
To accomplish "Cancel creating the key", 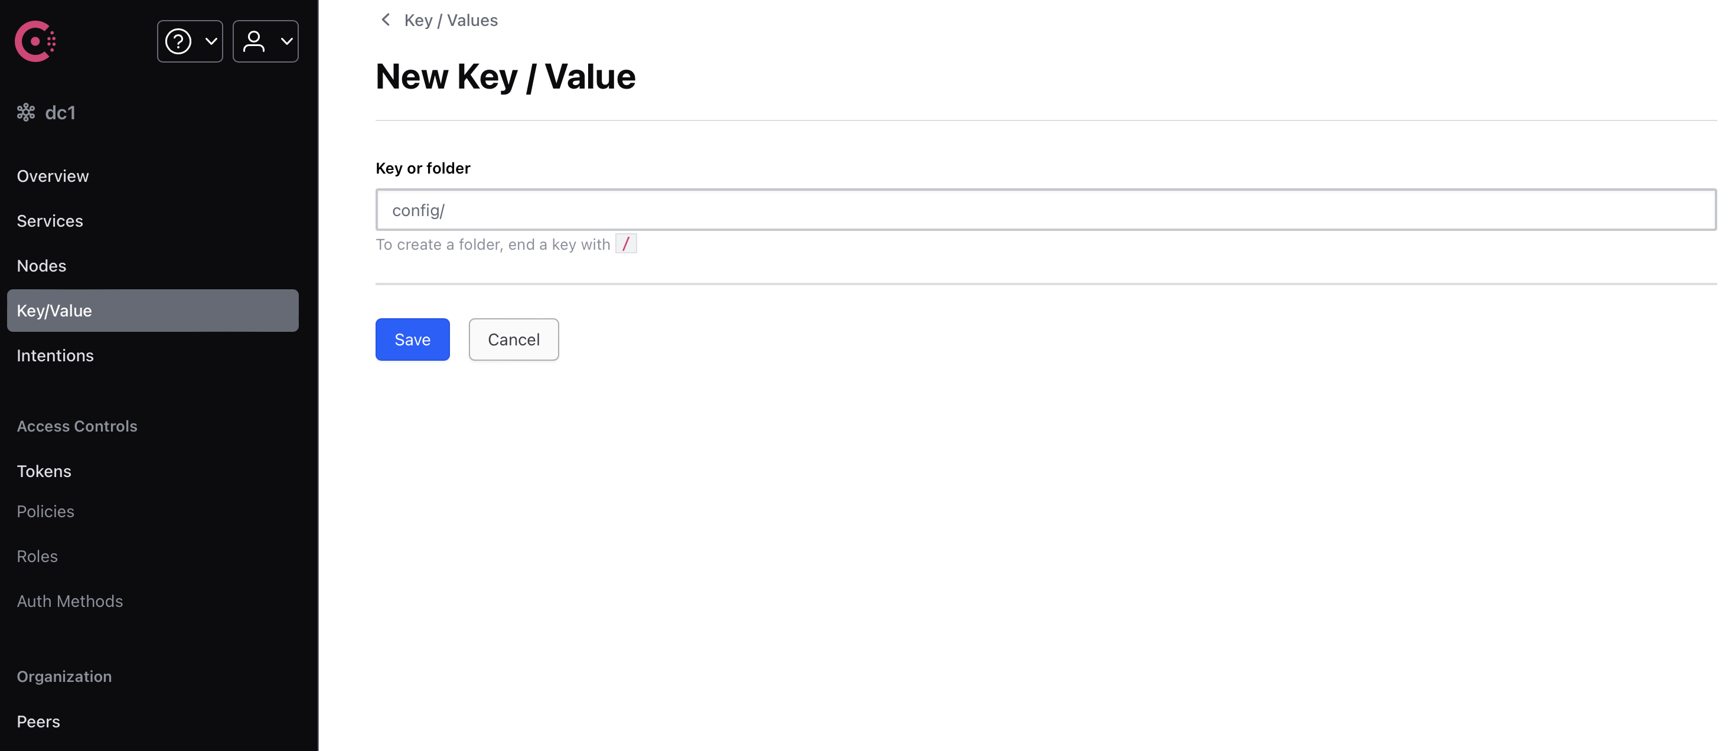I will point(514,339).
